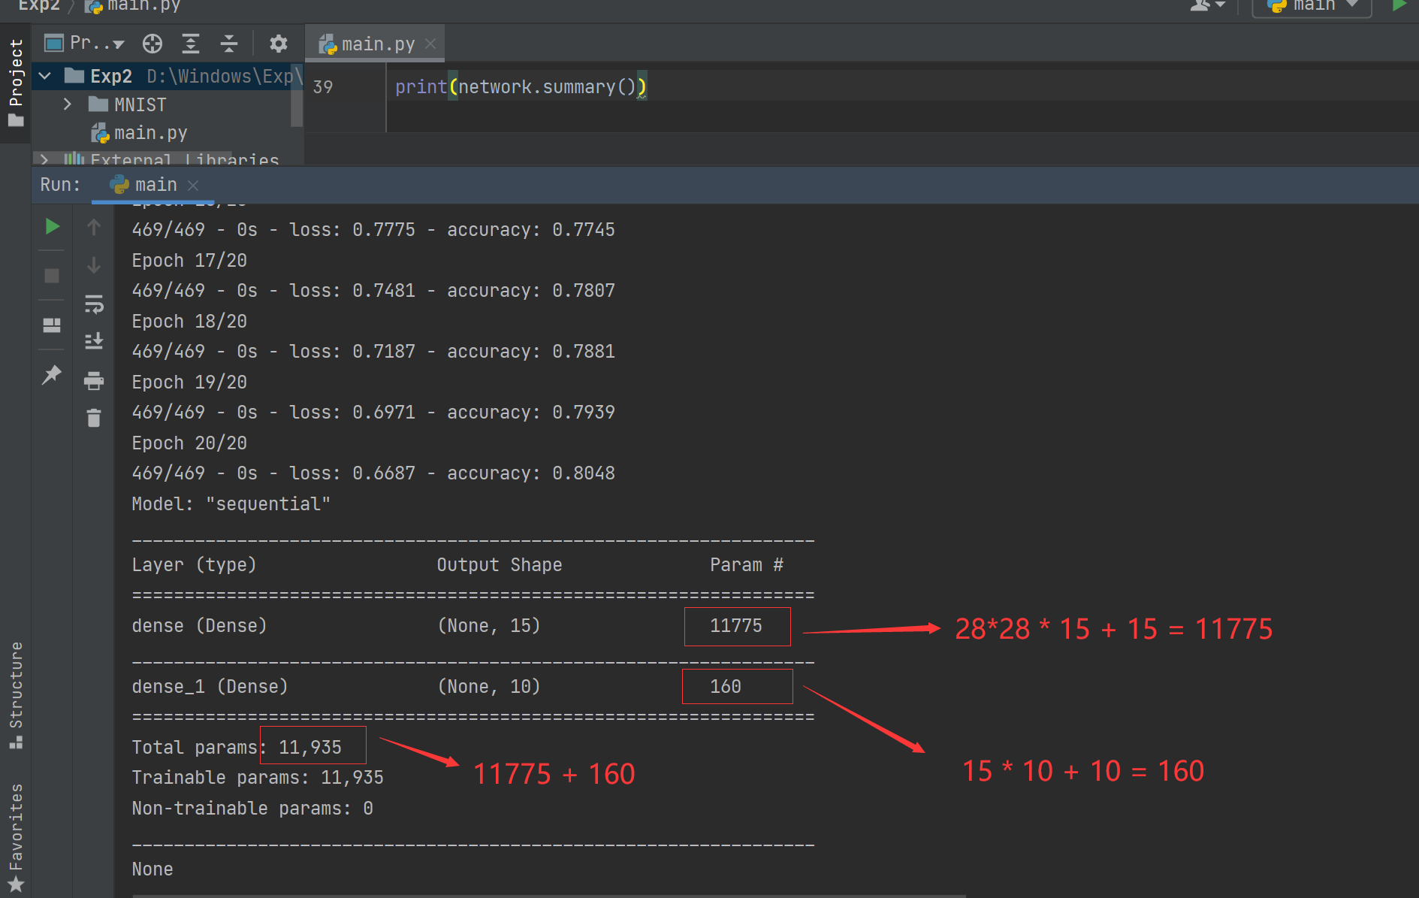Screen dimensions: 1419x898
Task: Place the cursor on line 39 print statement
Action: (x=521, y=87)
